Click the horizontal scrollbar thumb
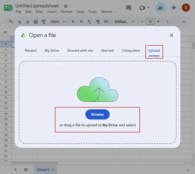Viewport: 195px width, 174px height. (x=35, y=163)
